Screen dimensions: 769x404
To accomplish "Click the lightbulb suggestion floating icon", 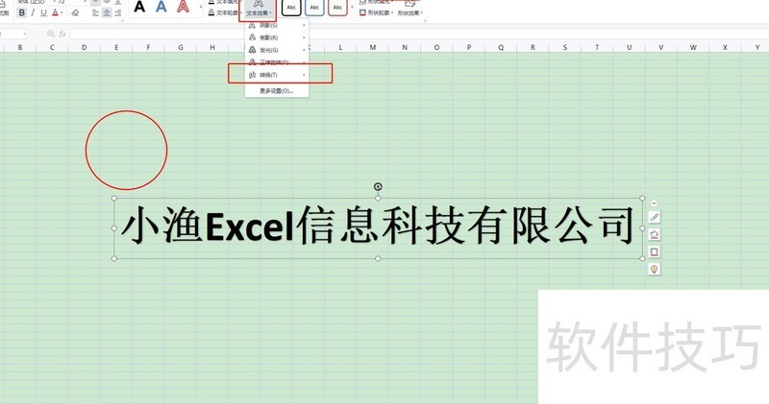I will [x=654, y=269].
